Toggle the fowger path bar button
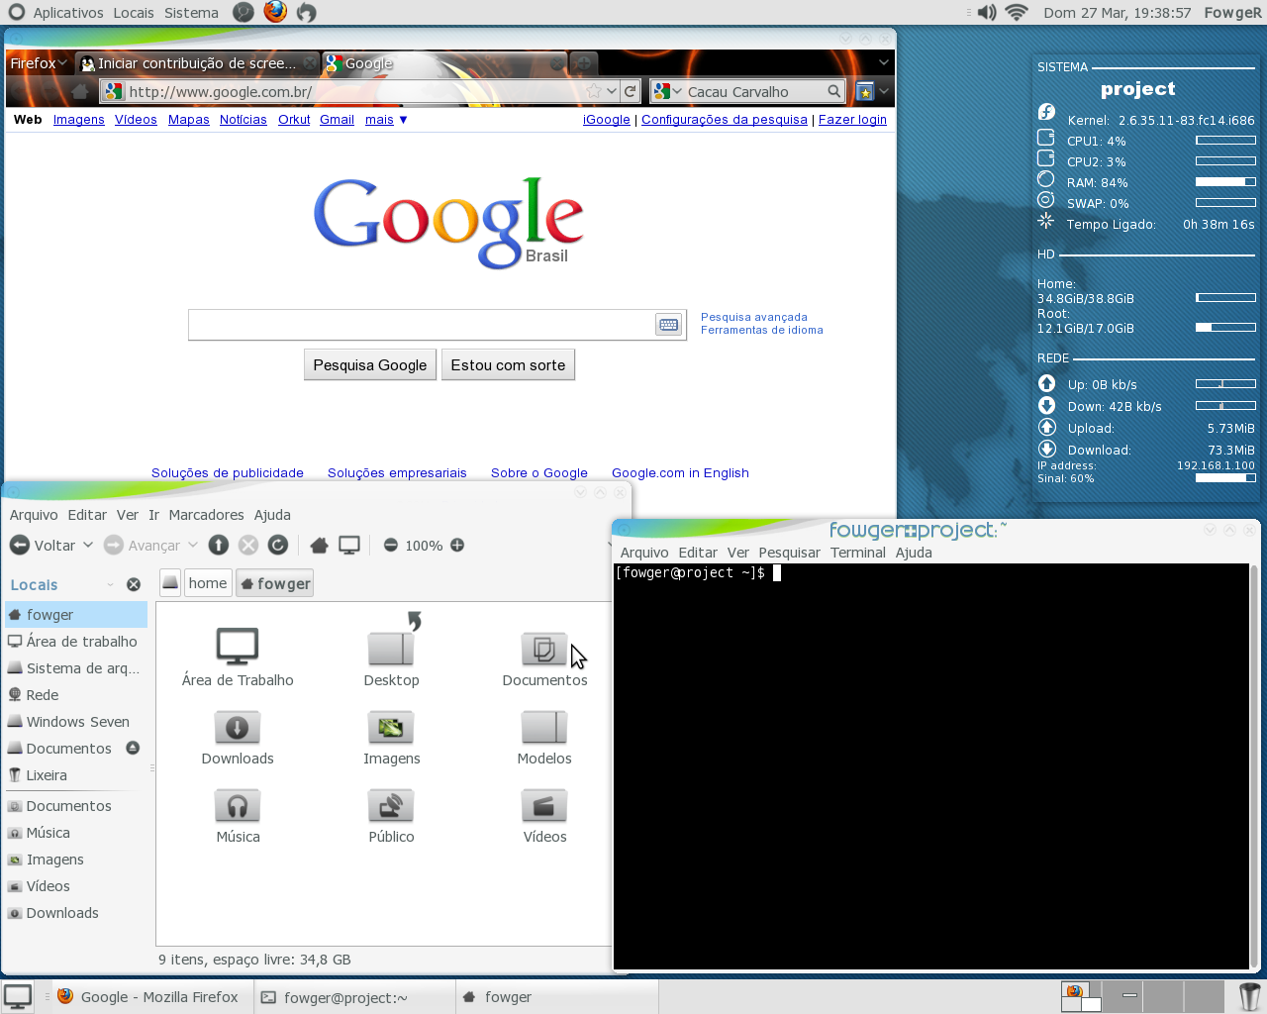Image resolution: width=1267 pixels, height=1014 pixels. [275, 583]
